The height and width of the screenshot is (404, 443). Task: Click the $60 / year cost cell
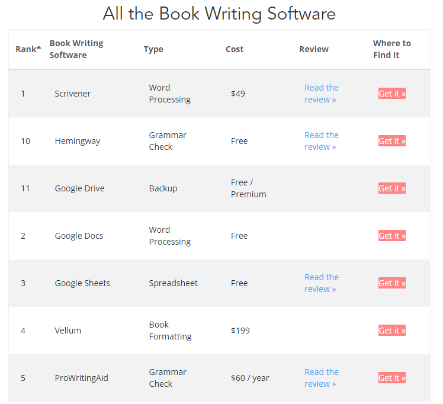[250, 378]
